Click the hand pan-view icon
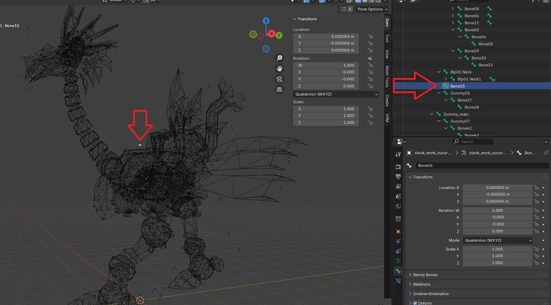The width and height of the screenshot is (551, 305). tap(279, 69)
